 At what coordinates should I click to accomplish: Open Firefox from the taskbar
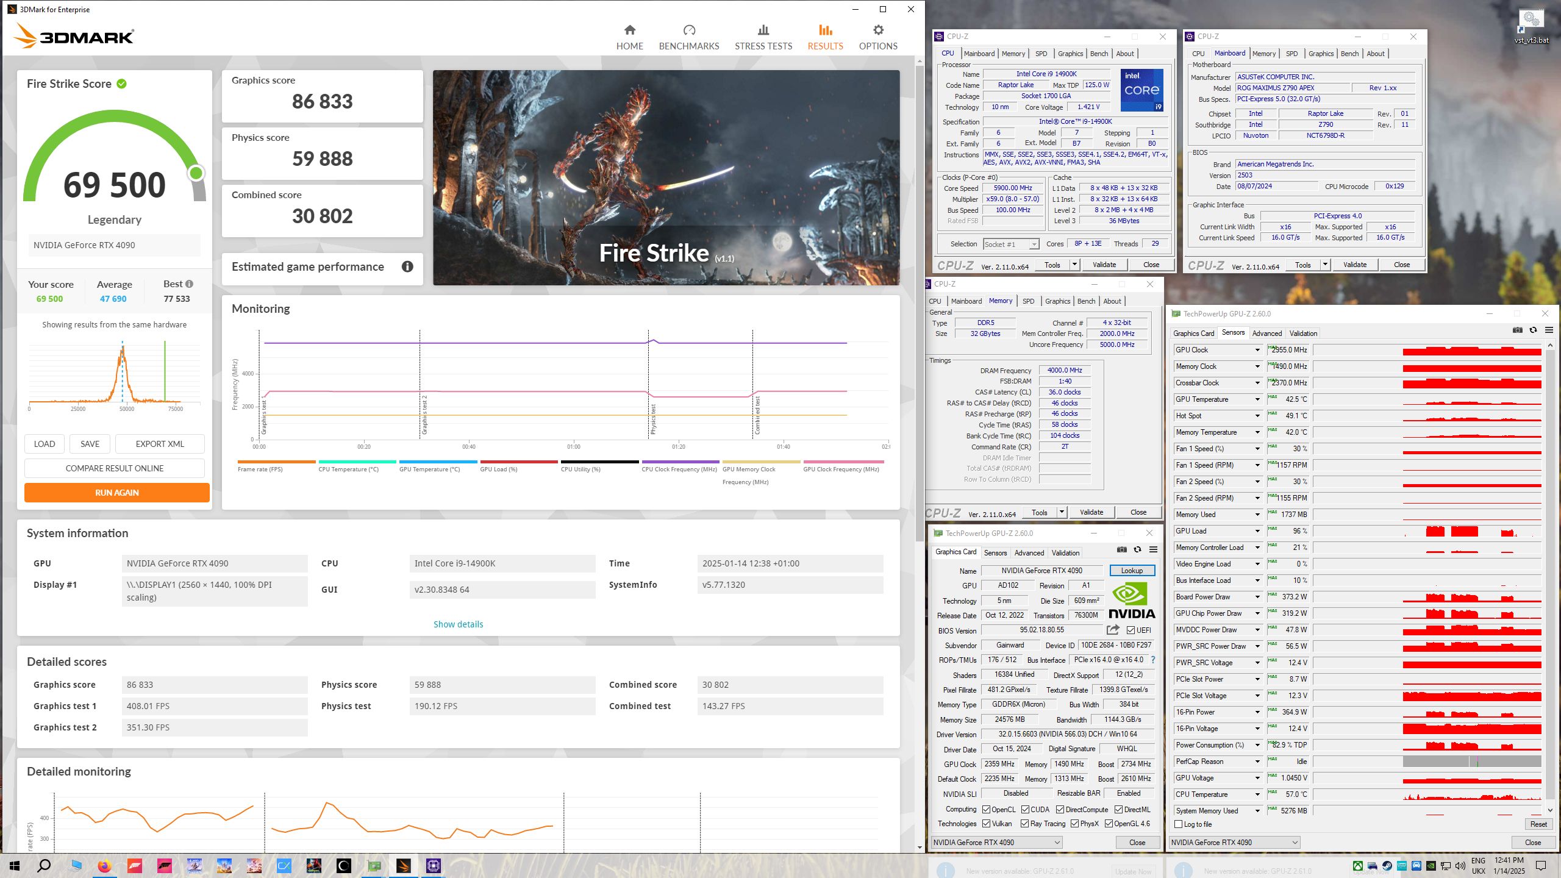click(104, 866)
